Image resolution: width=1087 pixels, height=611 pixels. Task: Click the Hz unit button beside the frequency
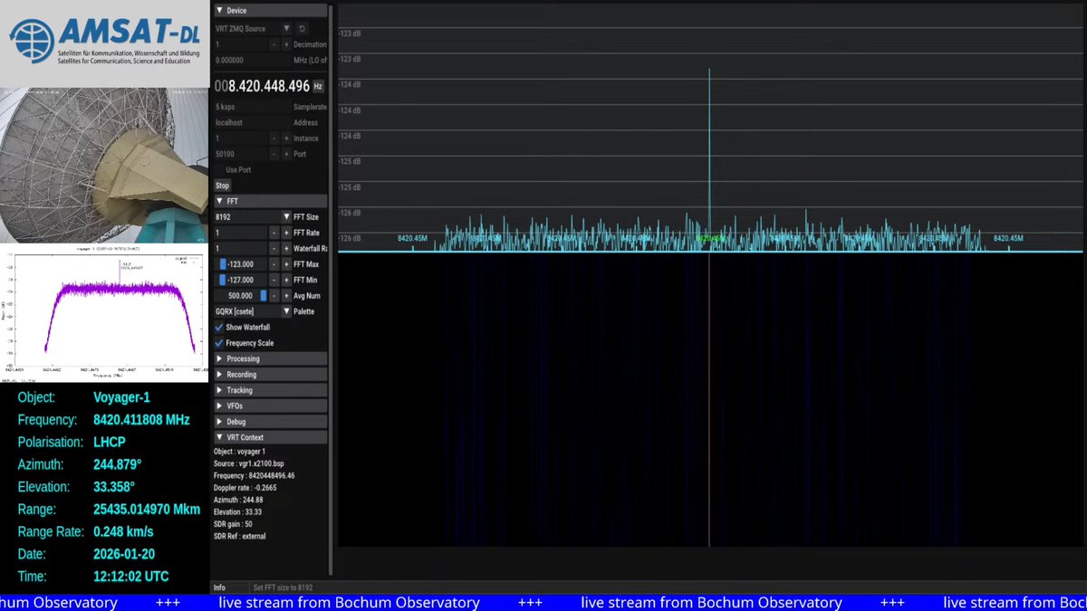click(x=319, y=85)
